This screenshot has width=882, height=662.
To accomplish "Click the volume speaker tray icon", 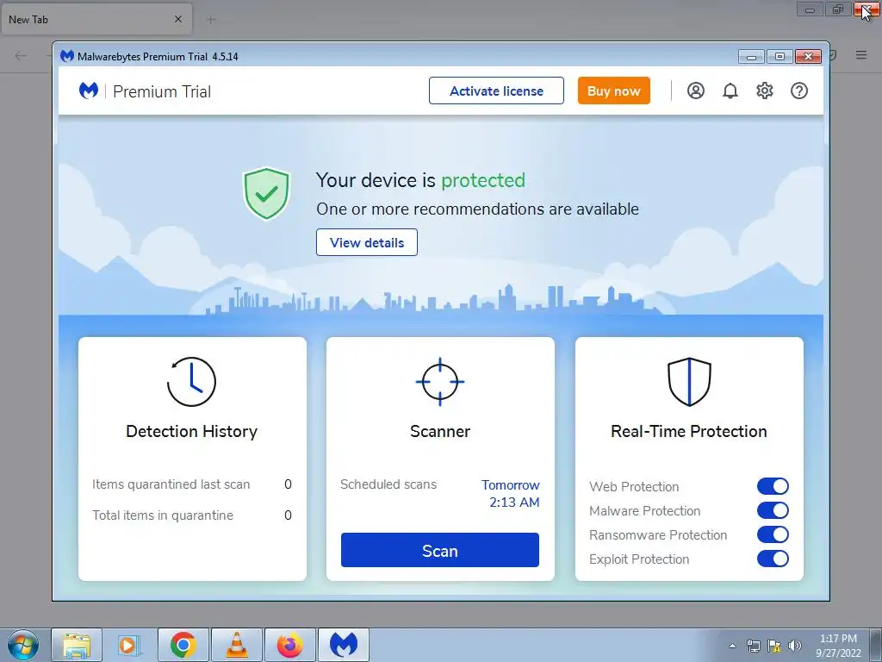I will click(x=794, y=646).
